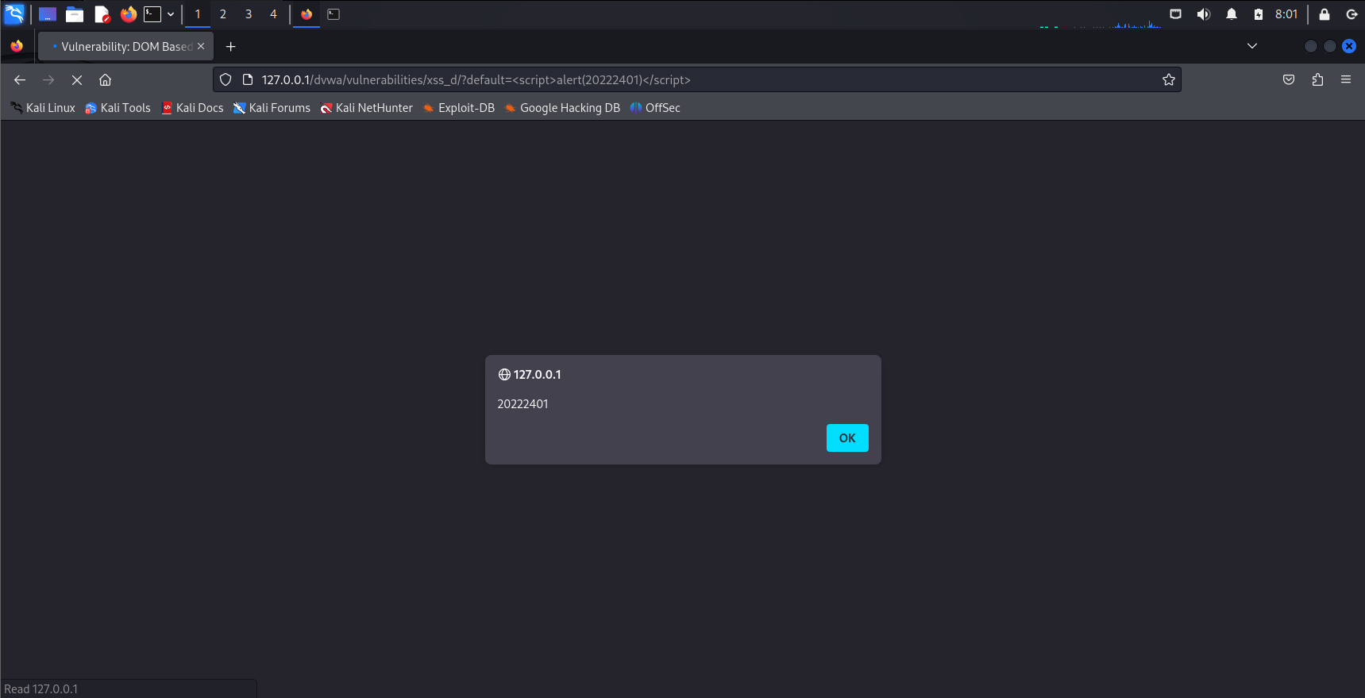Expand terminal launcher dropdown arrow

(171, 14)
